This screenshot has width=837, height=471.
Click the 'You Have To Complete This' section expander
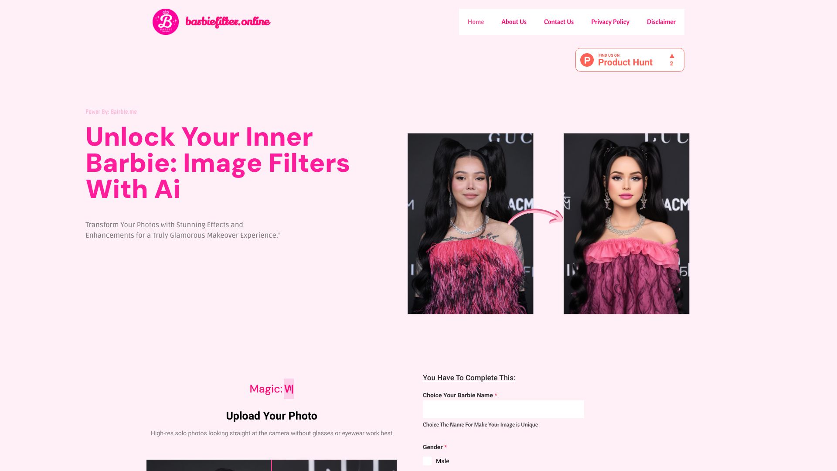click(x=469, y=377)
